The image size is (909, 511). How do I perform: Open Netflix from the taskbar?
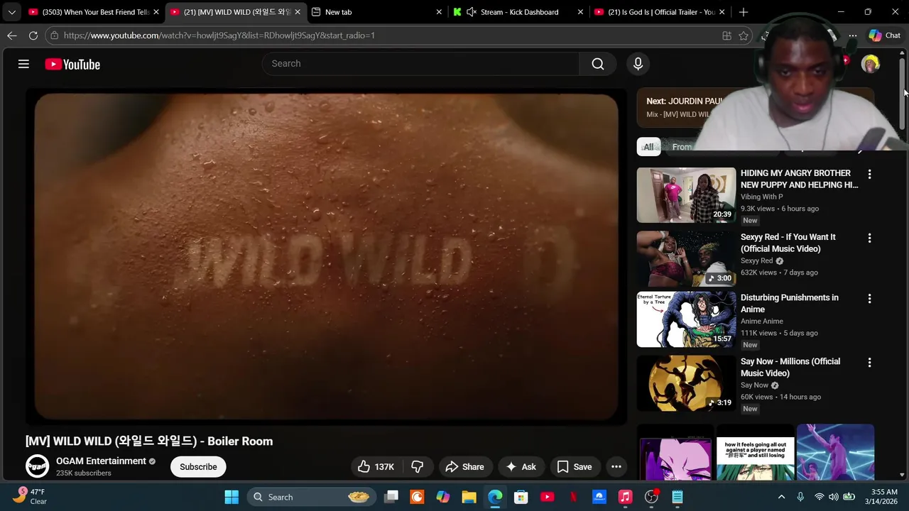[x=573, y=497]
